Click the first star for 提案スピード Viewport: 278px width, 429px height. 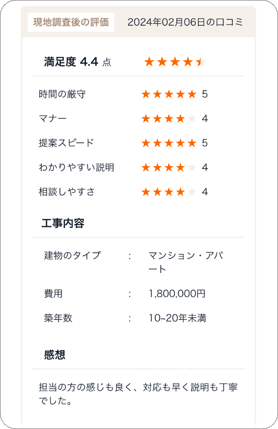pyautogui.click(x=146, y=143)
